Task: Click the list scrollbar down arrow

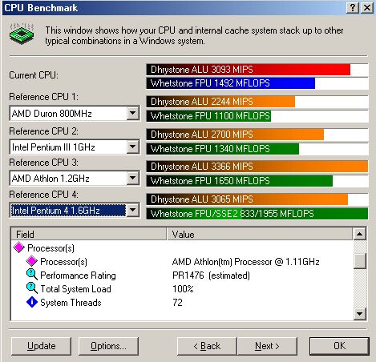Action: click(360, 314)
